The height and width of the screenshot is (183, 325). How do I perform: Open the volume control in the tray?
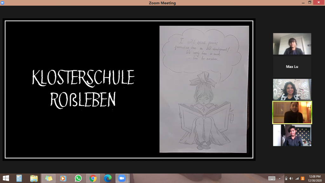pos(291,178)
